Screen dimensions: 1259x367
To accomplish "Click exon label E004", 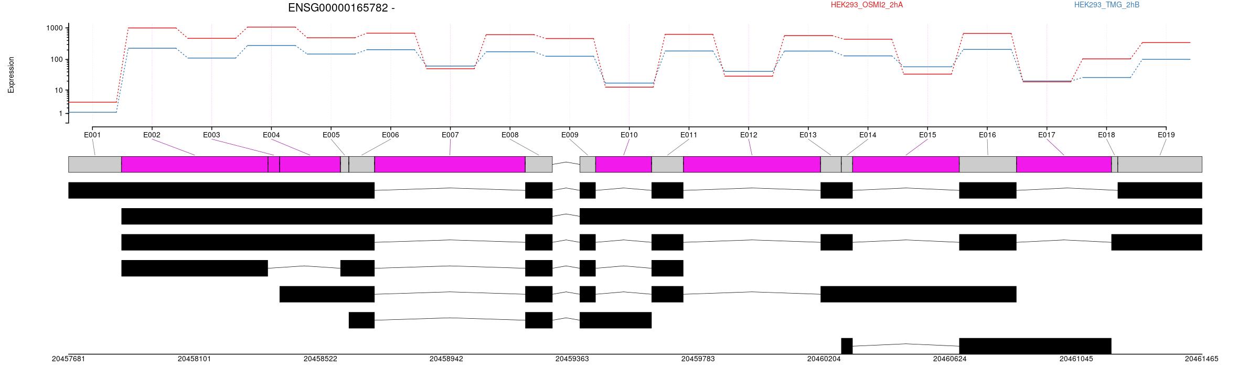I will coord(271,135).
